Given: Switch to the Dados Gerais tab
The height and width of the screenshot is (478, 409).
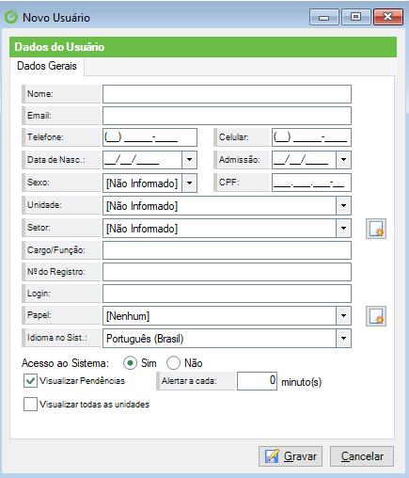Looking at the screenshot, I should 47,66.
